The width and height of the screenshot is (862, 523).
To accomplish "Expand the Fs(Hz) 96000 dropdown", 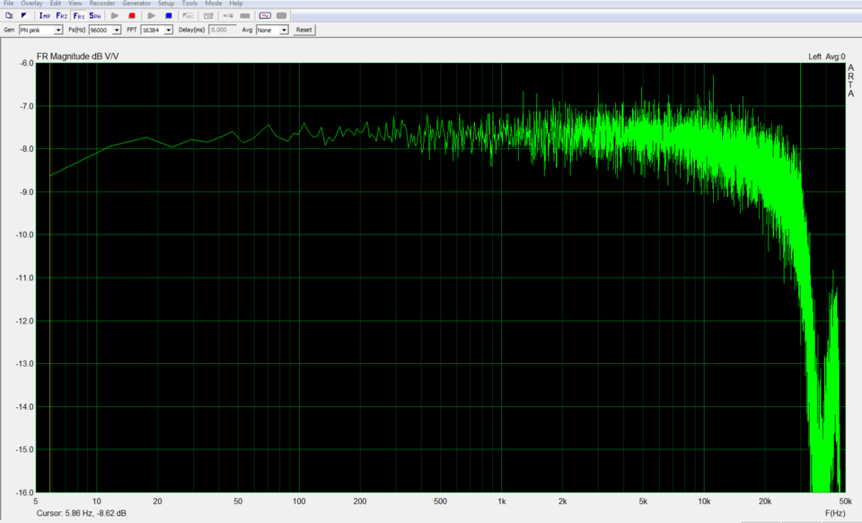I will pyautogui.click(x=117, y=31).
